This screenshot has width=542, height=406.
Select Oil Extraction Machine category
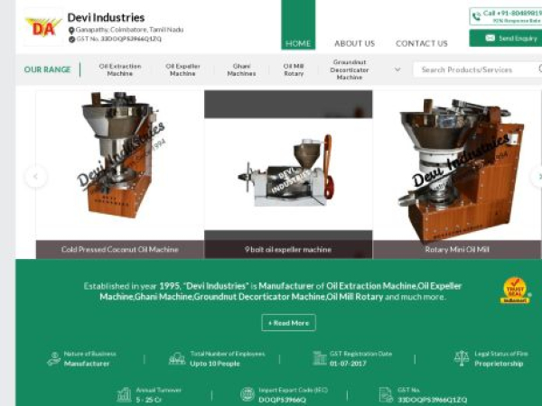(x=120, y=69)
